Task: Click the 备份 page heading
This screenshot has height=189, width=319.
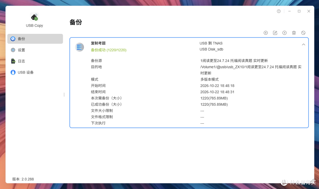Action: tap(76, 22)
